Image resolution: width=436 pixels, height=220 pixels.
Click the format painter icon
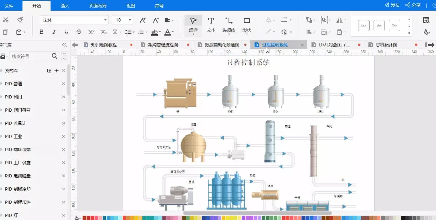[x=20, y=20]
